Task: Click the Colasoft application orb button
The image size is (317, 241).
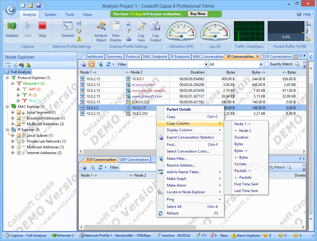Action: pyautogui.click(x=10, y=10)
